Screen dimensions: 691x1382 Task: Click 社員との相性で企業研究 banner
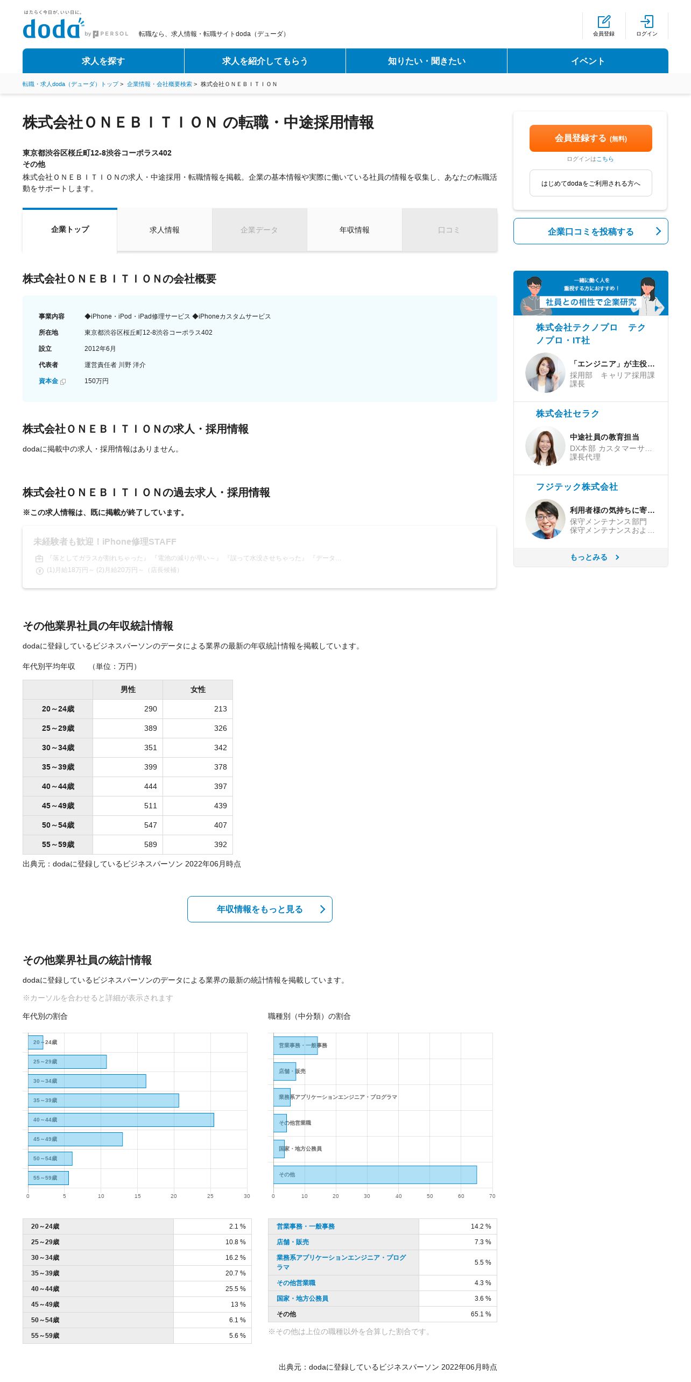pyautogui.click(x=591, y=293)
